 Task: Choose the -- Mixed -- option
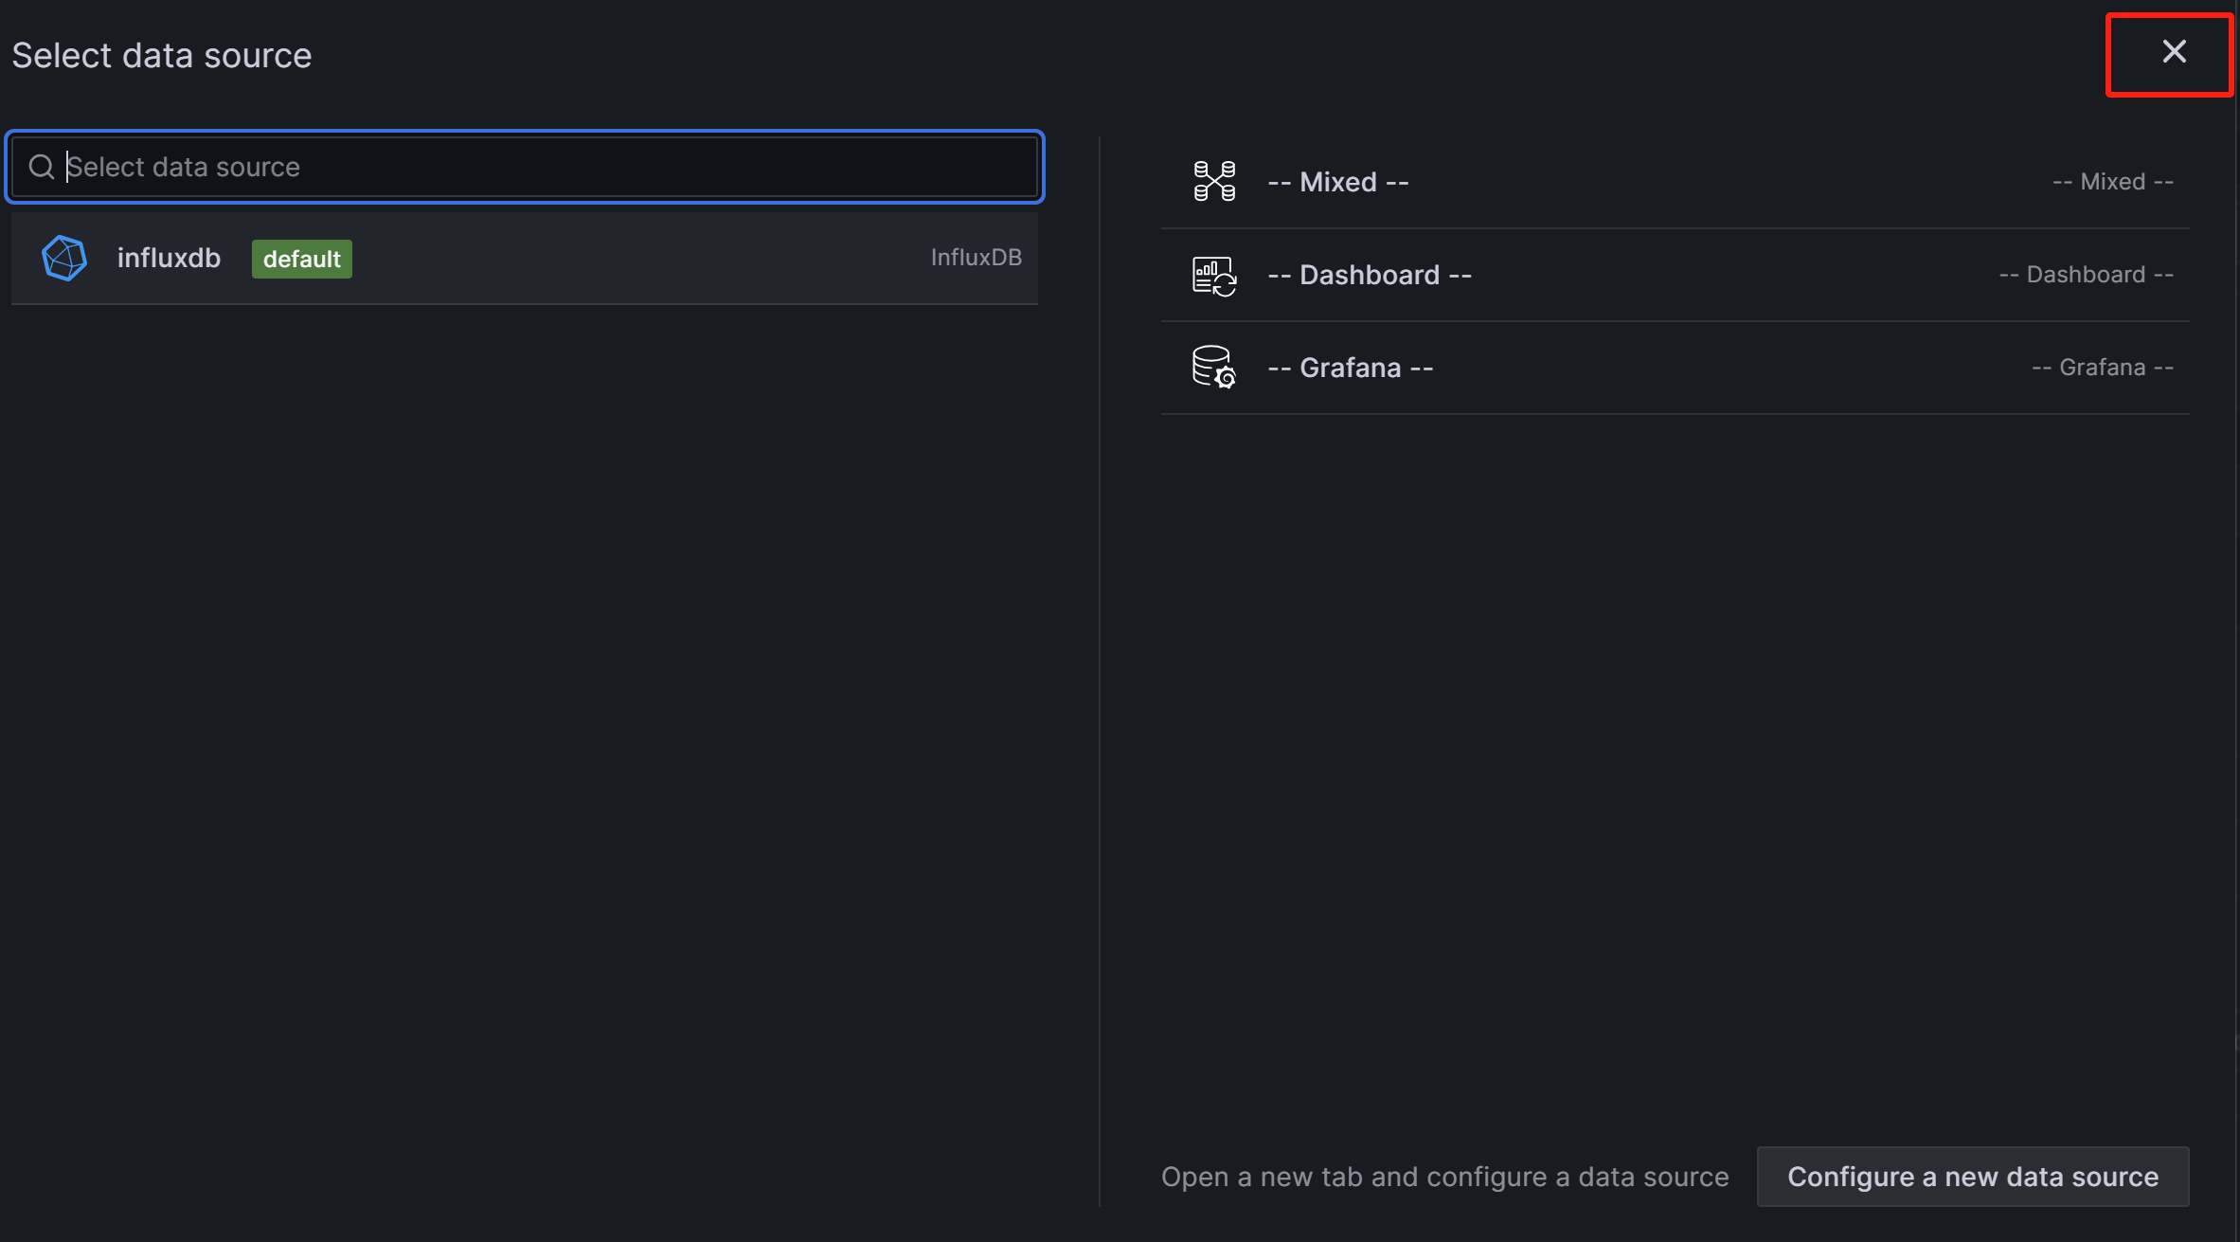[1337, 181]
